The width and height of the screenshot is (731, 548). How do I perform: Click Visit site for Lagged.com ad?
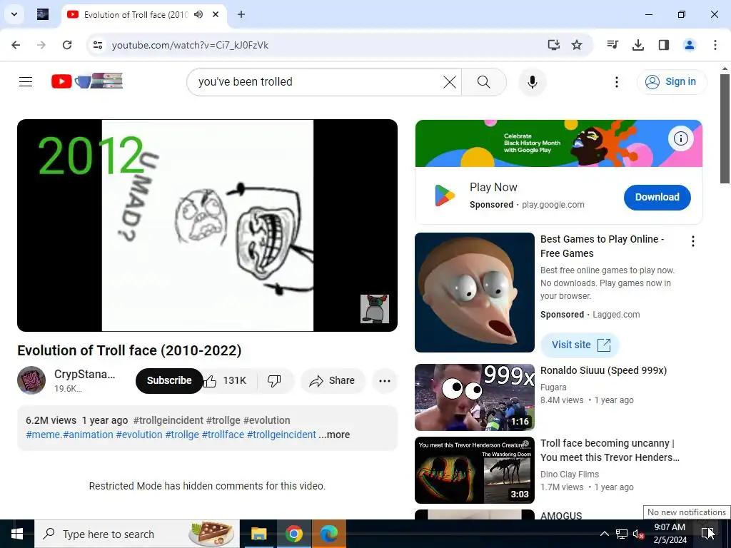pyautogui.click(x=580, y=345)
